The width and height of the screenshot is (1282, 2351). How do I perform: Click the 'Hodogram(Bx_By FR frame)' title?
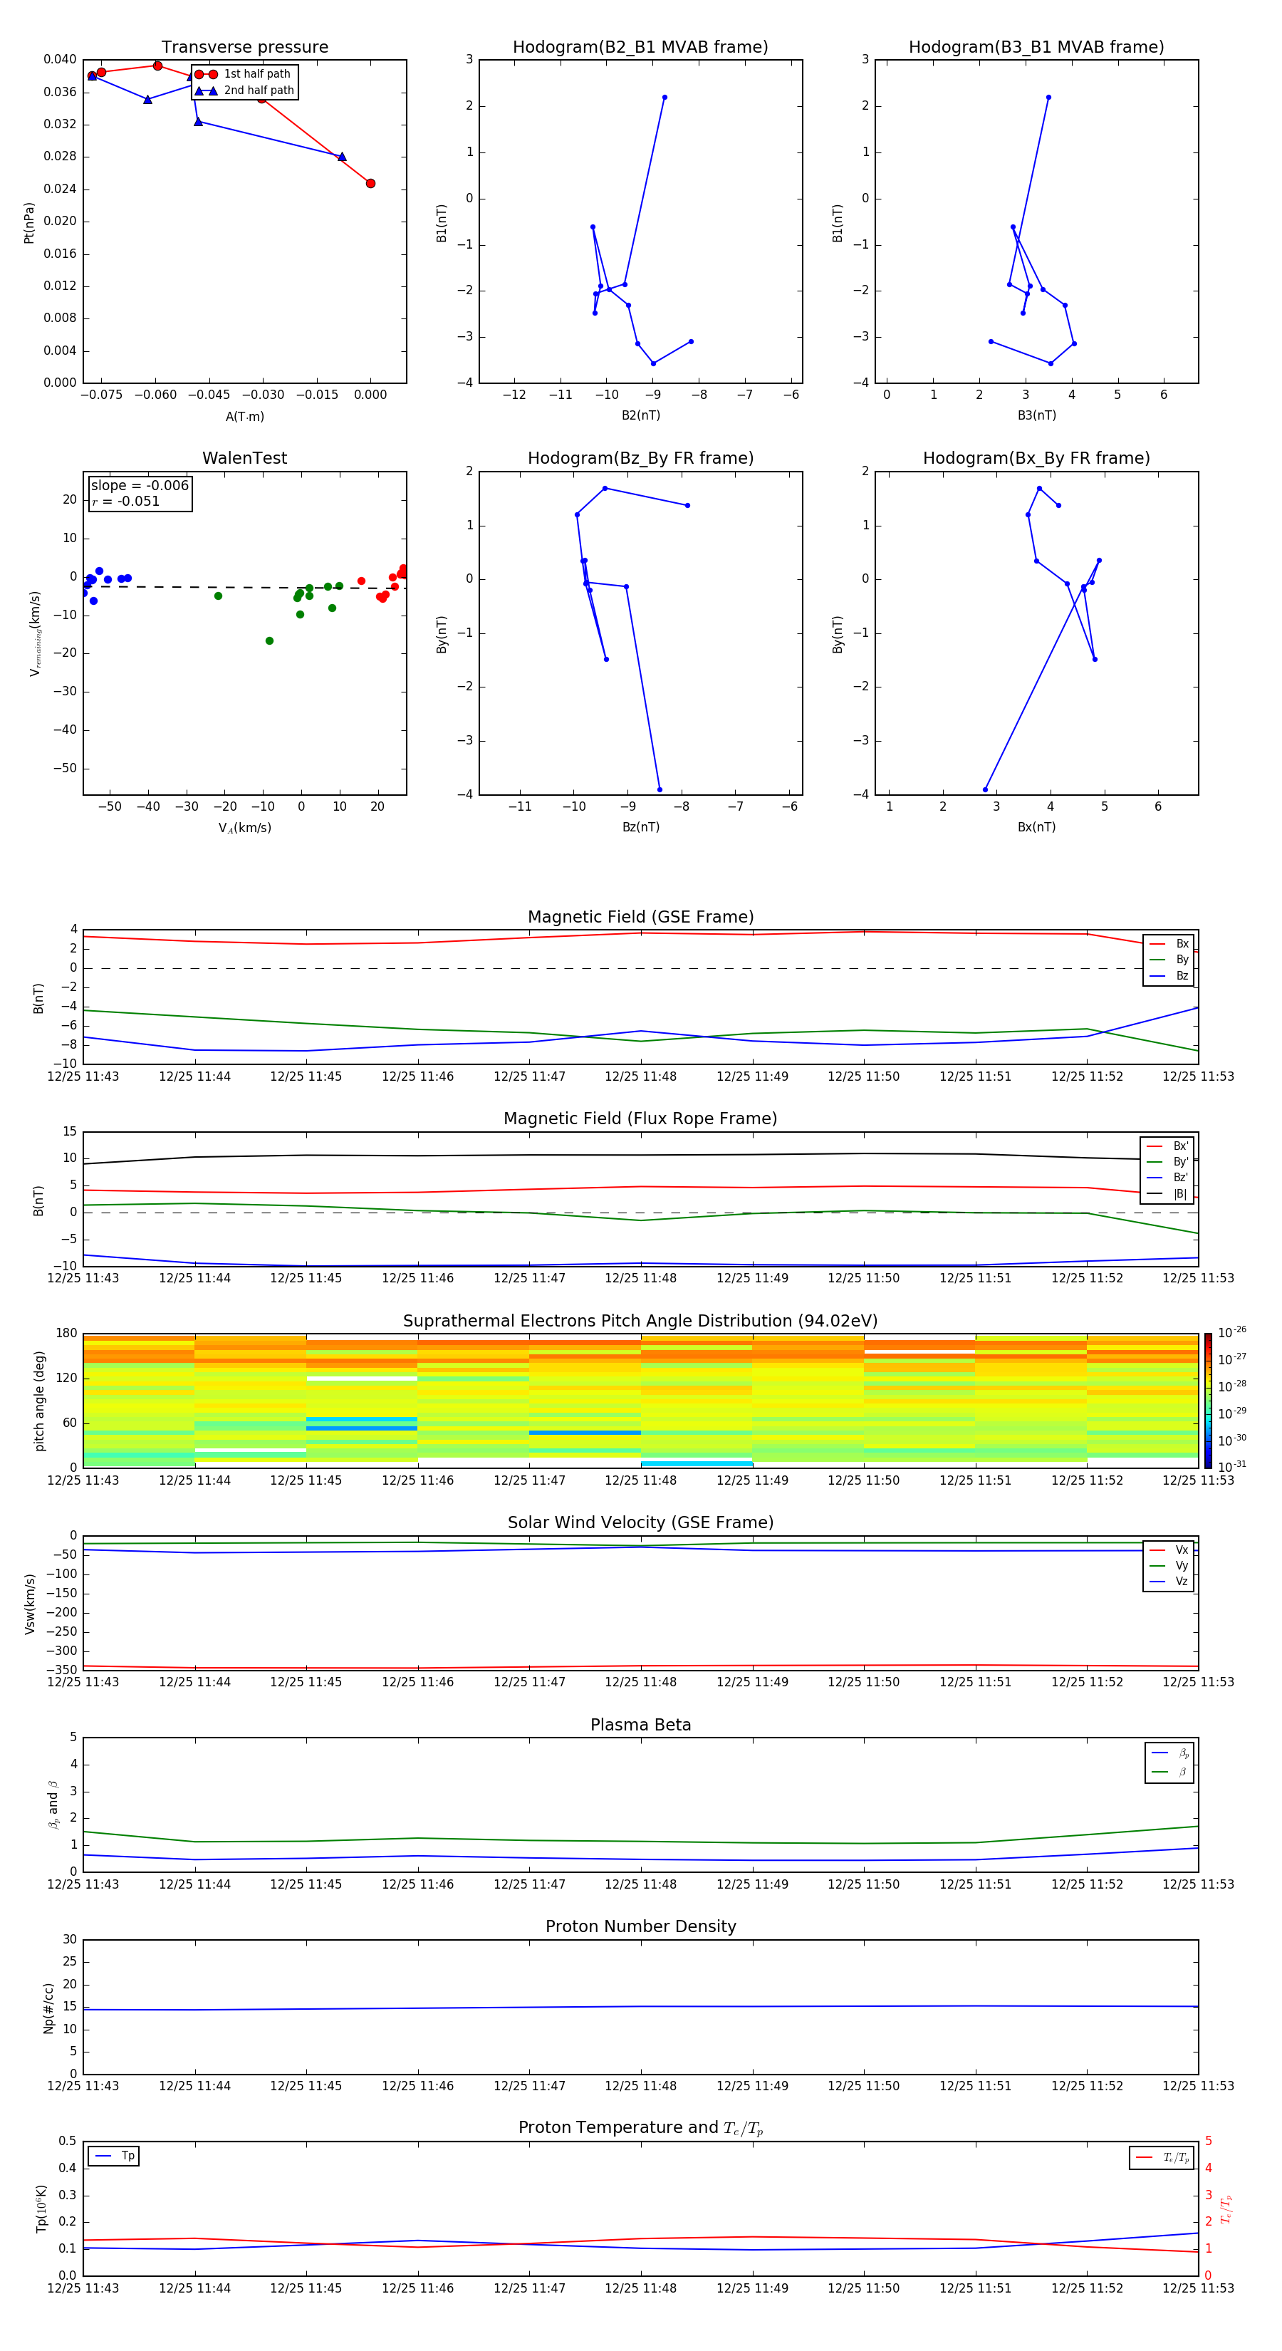click(x=1036, y=458)
